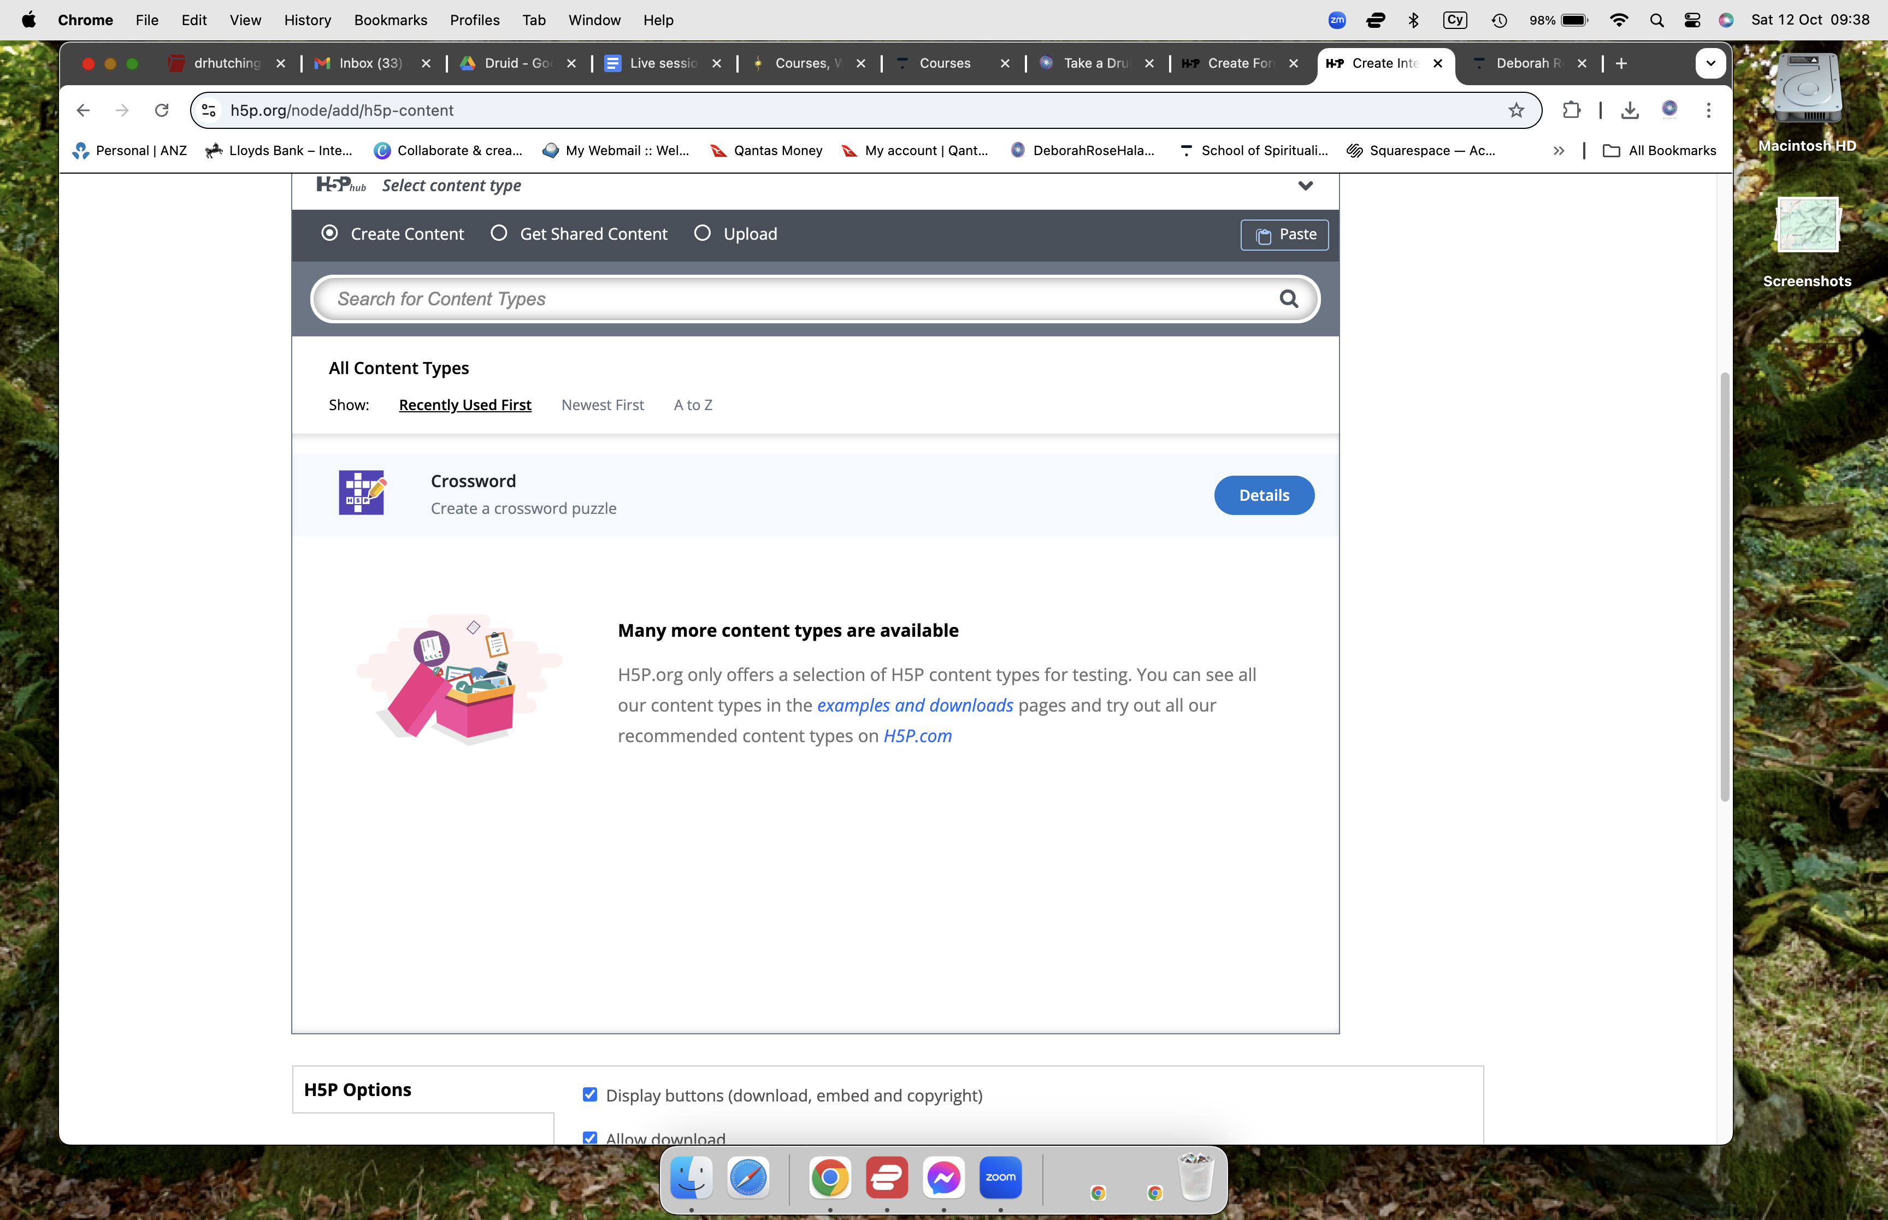Click the search magnifier icon in H5P hub

(1288, 299)
